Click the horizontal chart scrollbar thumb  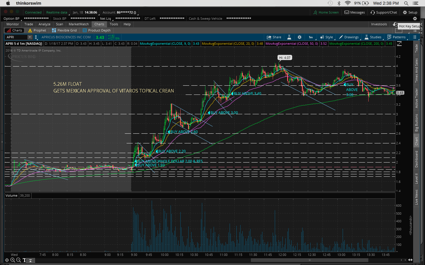click(309, 260)
